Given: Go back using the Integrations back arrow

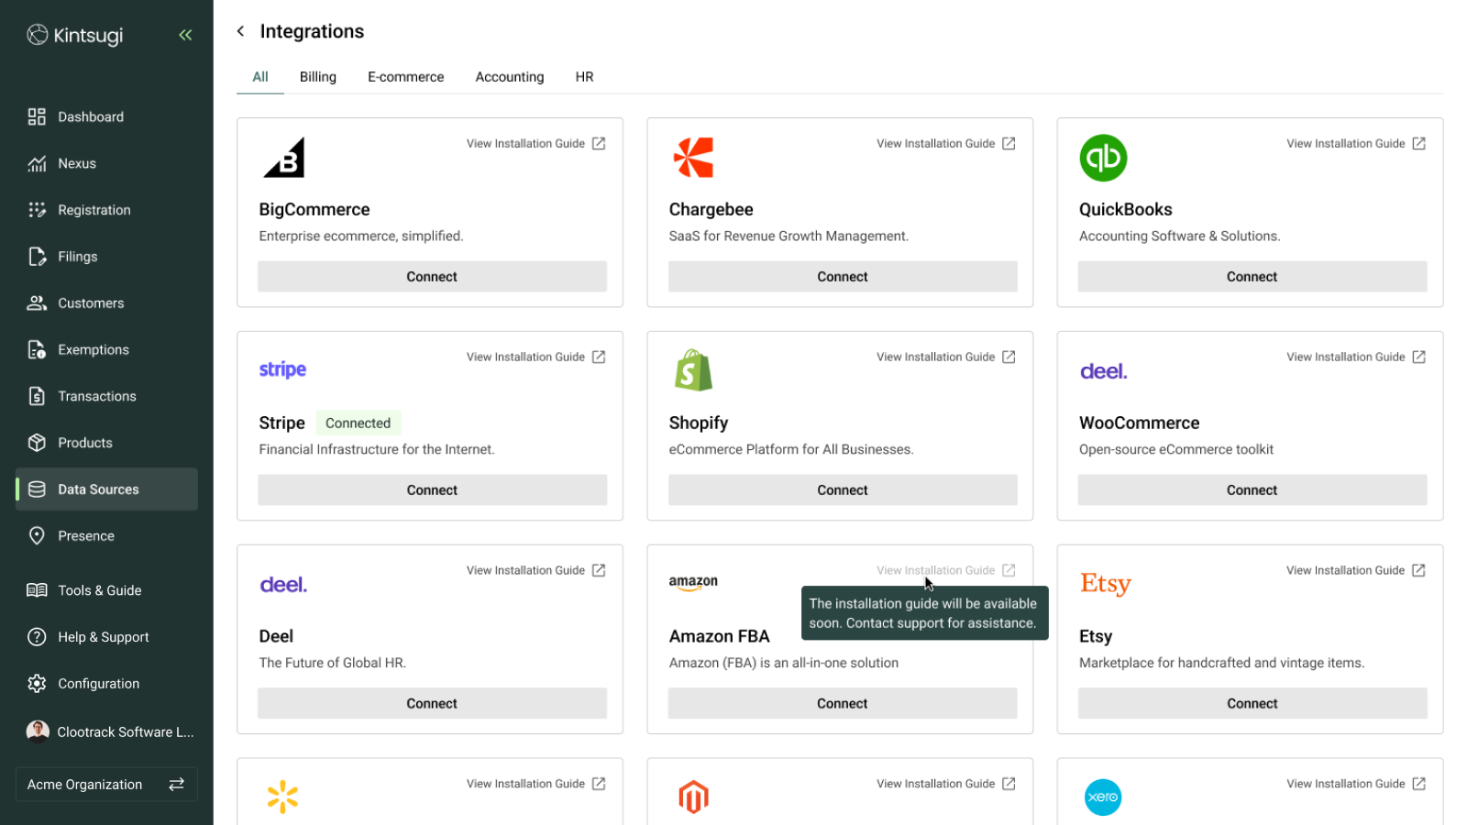Looking at the screenshot, I should pyautogui.click(x=240, y=31).
